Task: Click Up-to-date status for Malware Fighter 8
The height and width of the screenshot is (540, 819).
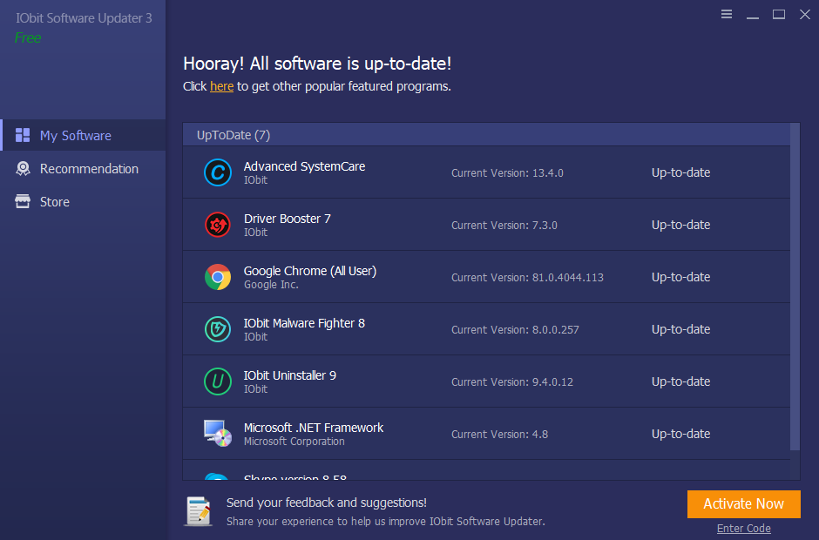Action: click(680, 329)
